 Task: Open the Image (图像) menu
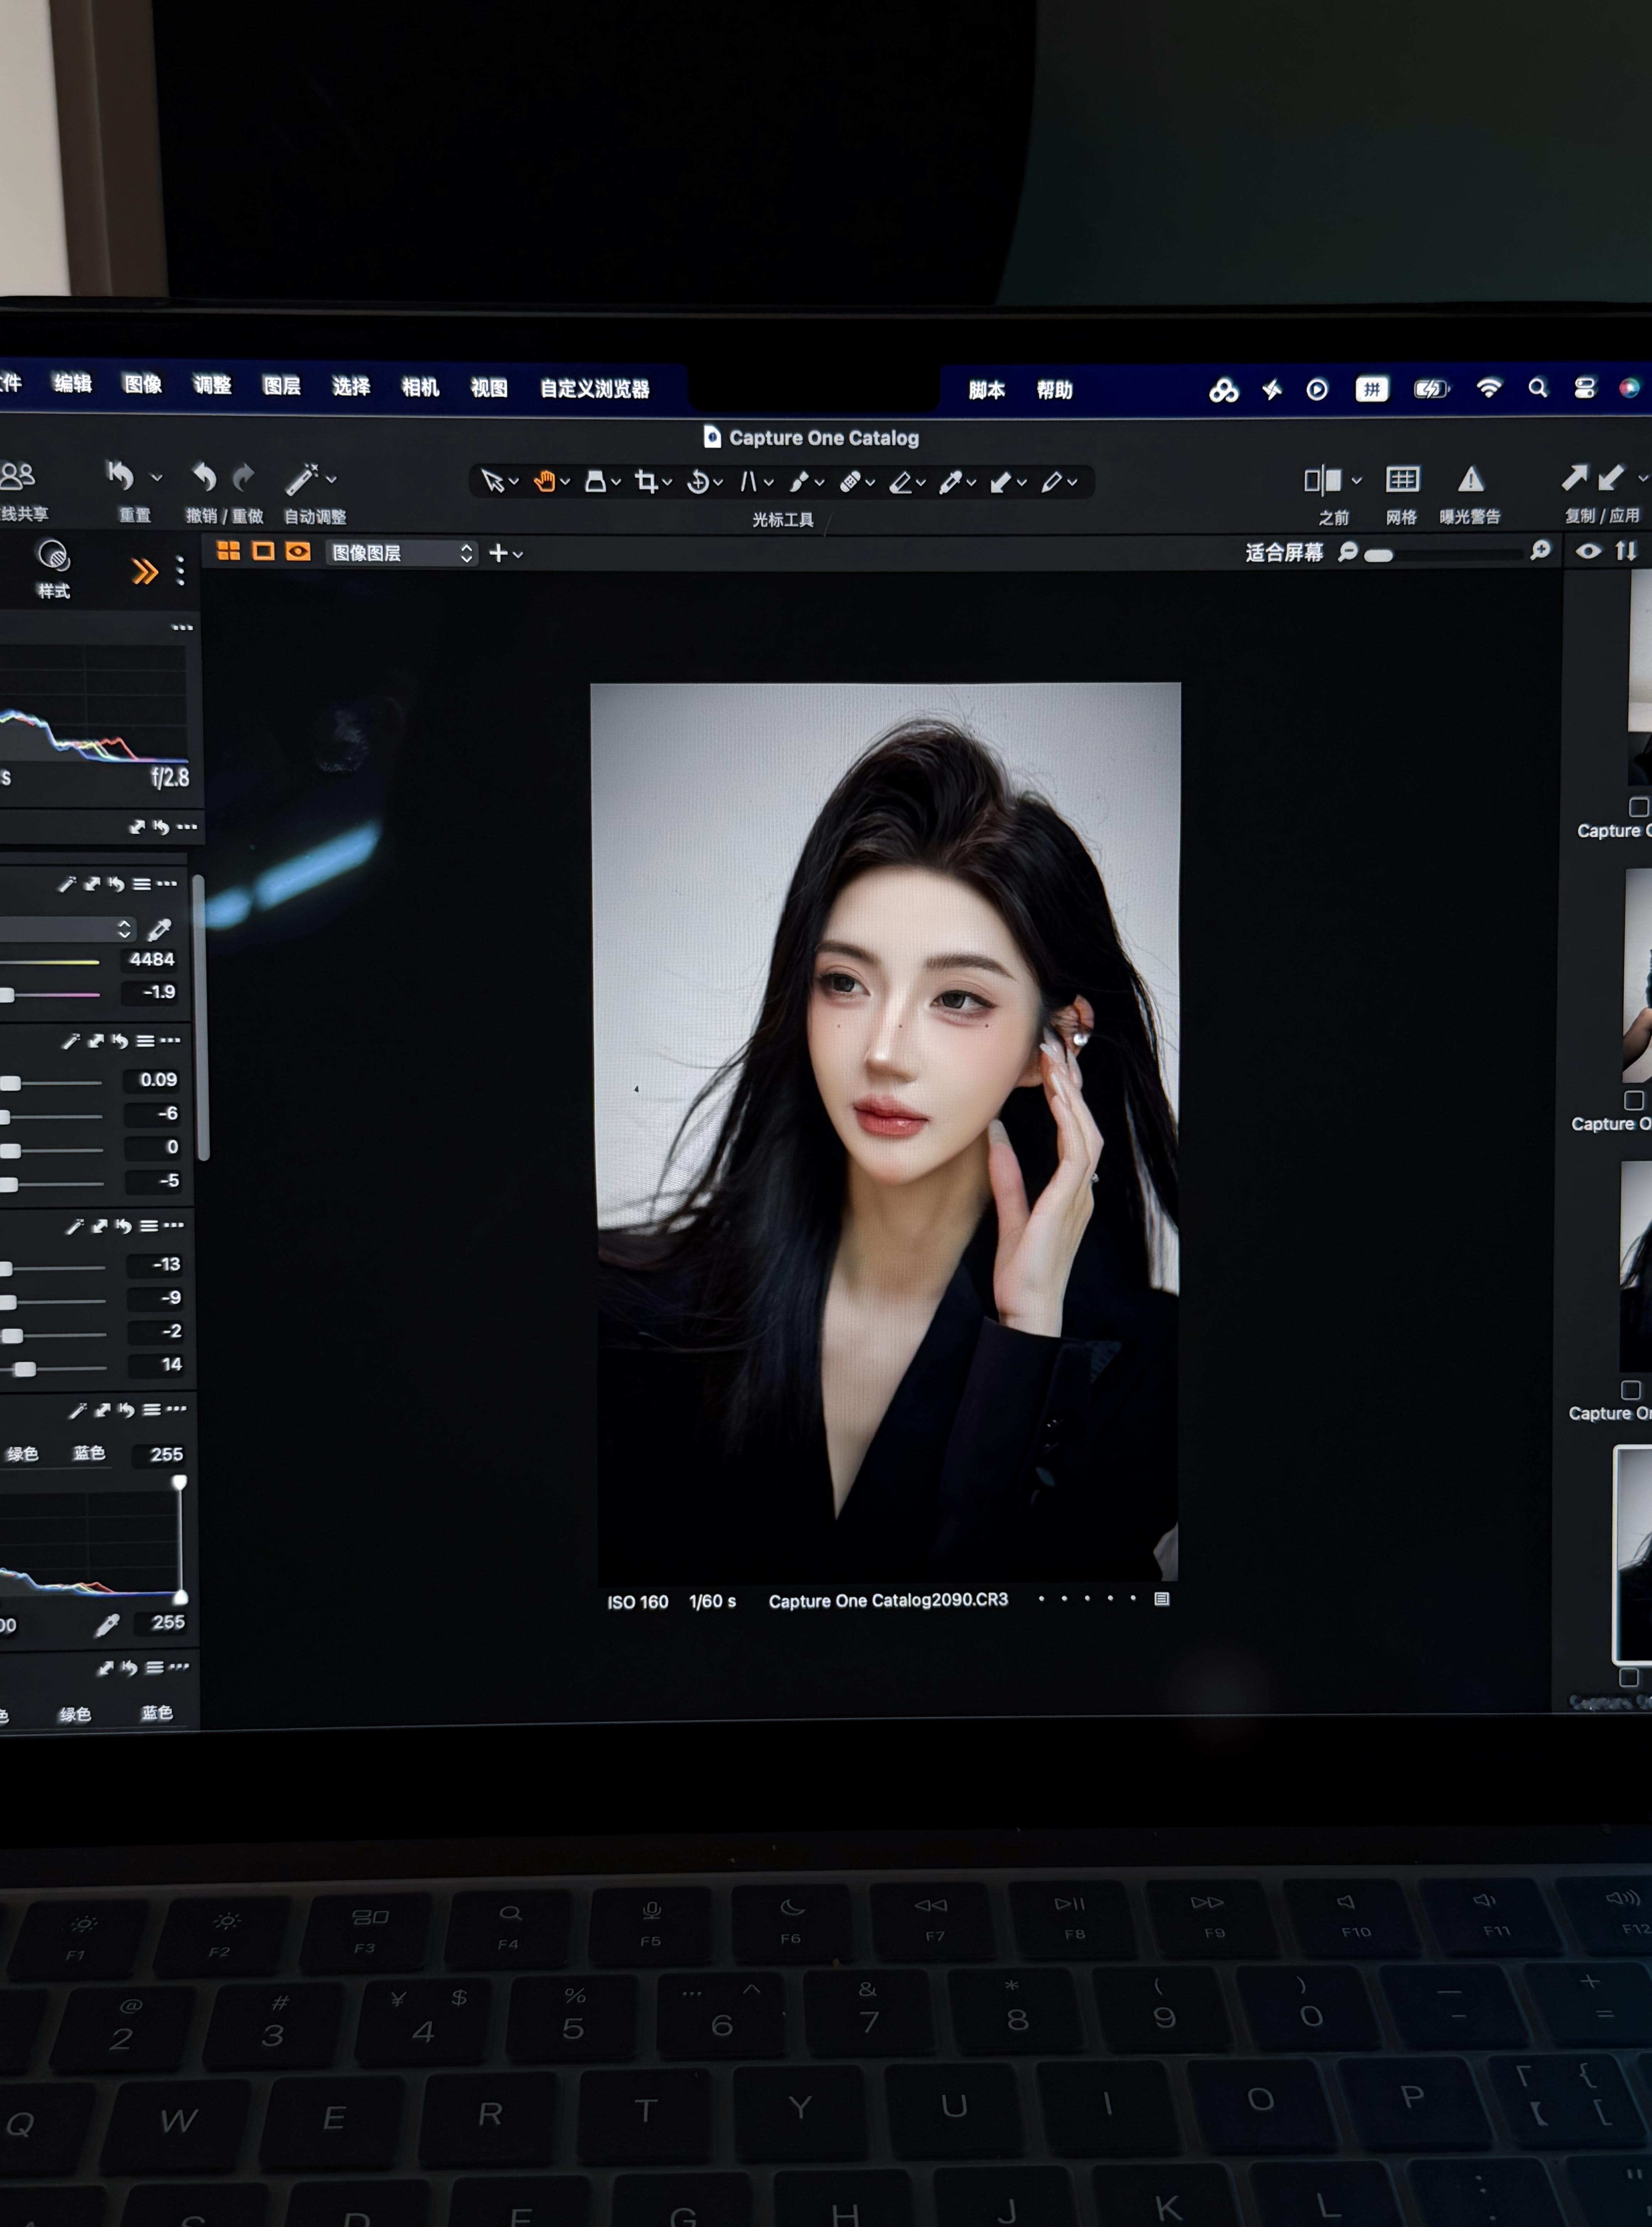[143, 385]
